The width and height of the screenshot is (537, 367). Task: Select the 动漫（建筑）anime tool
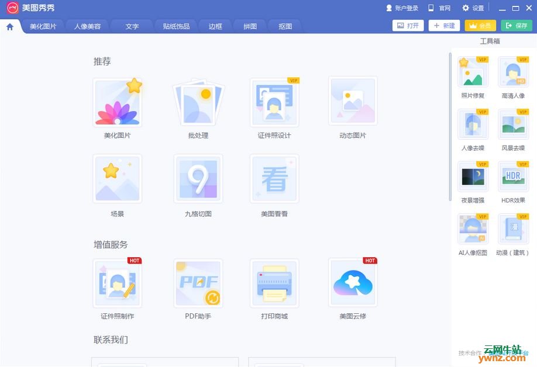(514, 229)
